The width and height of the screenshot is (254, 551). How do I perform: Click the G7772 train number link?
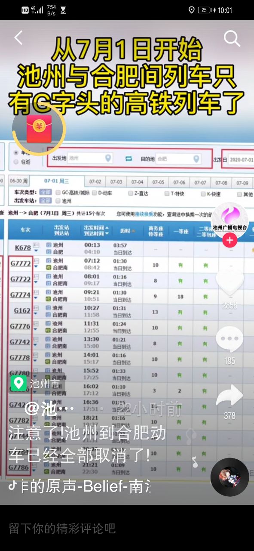point(20,263)
